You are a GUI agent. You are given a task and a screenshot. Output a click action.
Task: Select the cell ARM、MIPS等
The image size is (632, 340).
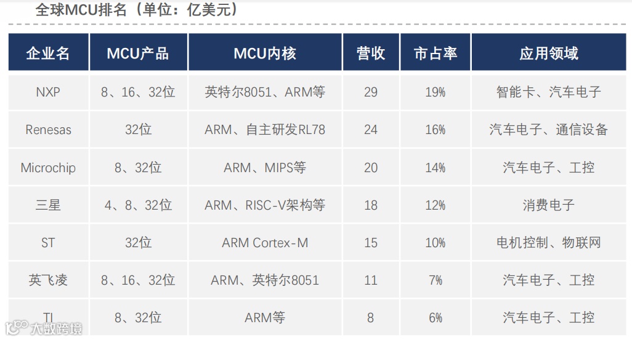coord(265,167)
